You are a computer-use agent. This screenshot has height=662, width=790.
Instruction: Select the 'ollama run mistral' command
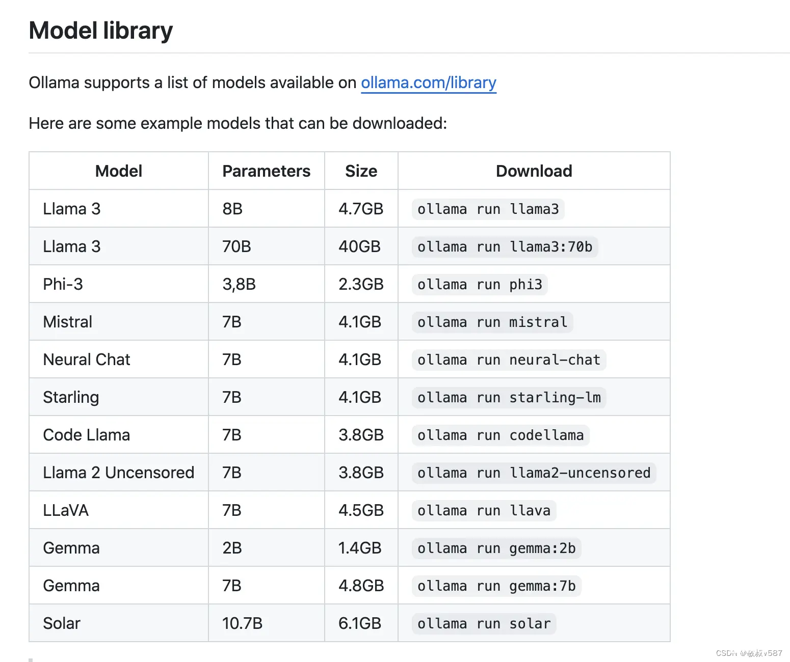492,322
